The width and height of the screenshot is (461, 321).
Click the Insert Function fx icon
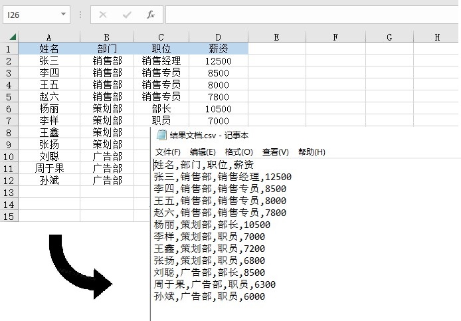(151, 14)
